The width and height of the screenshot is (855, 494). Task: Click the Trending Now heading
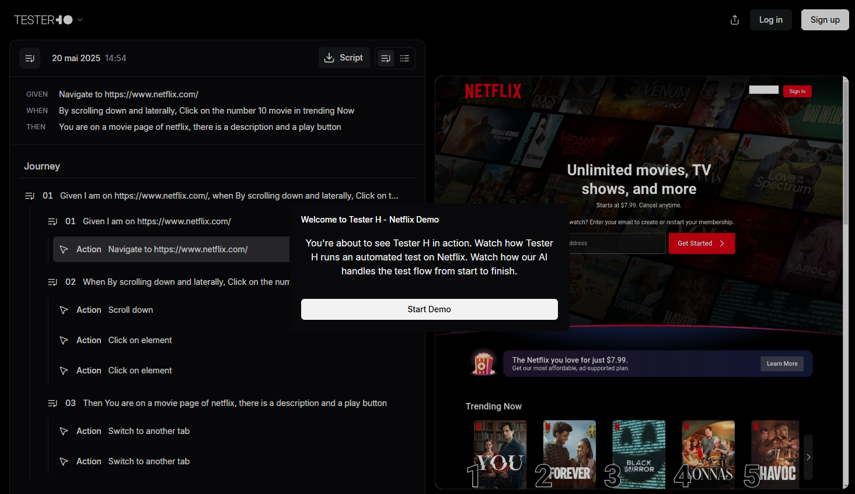pyautogui.click(x=494, y=407)
